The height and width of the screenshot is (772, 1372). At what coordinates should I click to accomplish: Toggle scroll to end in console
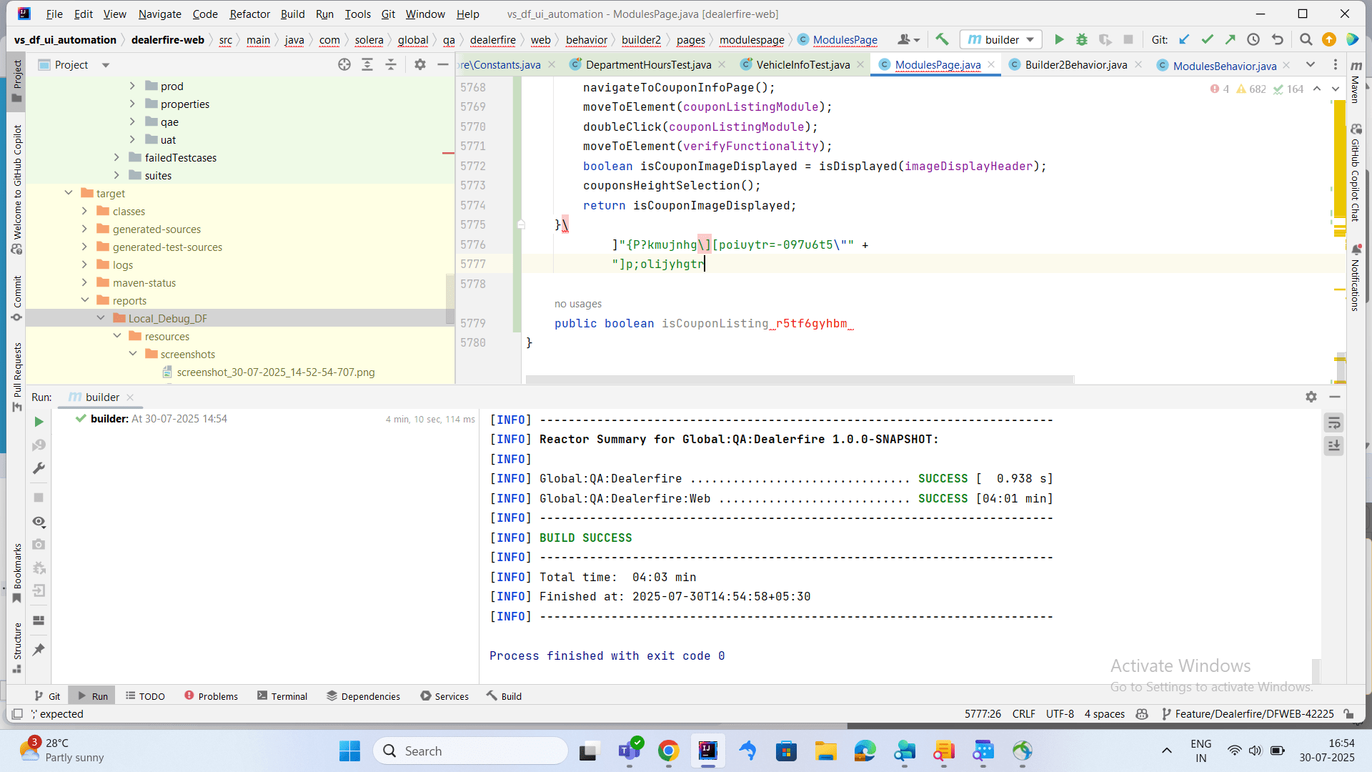(1333, 446)
